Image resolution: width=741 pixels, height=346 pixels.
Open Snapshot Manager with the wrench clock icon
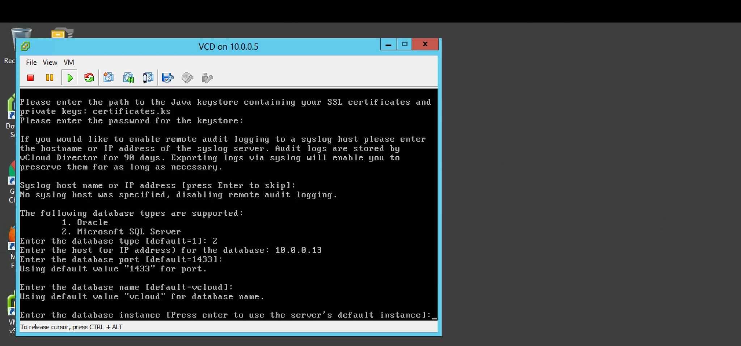[x=148, y=77]
